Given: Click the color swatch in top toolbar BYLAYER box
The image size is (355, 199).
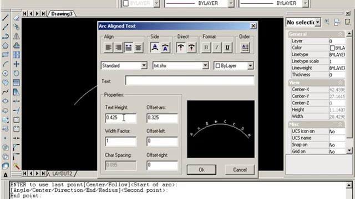Looking at the screenshot, I should click(x=126, y=3).
